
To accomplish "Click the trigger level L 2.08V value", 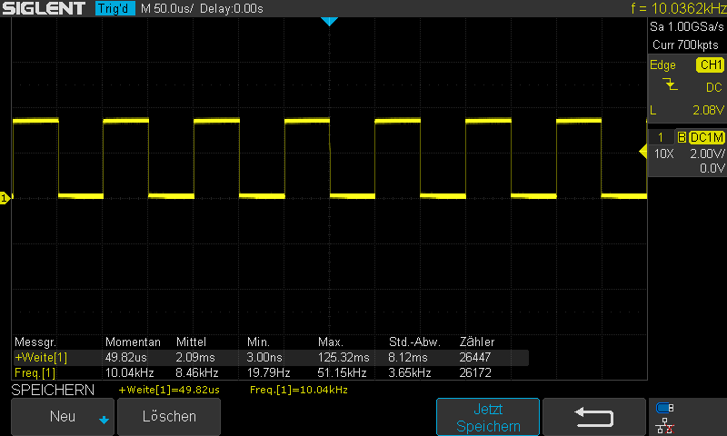I will 708,110.
